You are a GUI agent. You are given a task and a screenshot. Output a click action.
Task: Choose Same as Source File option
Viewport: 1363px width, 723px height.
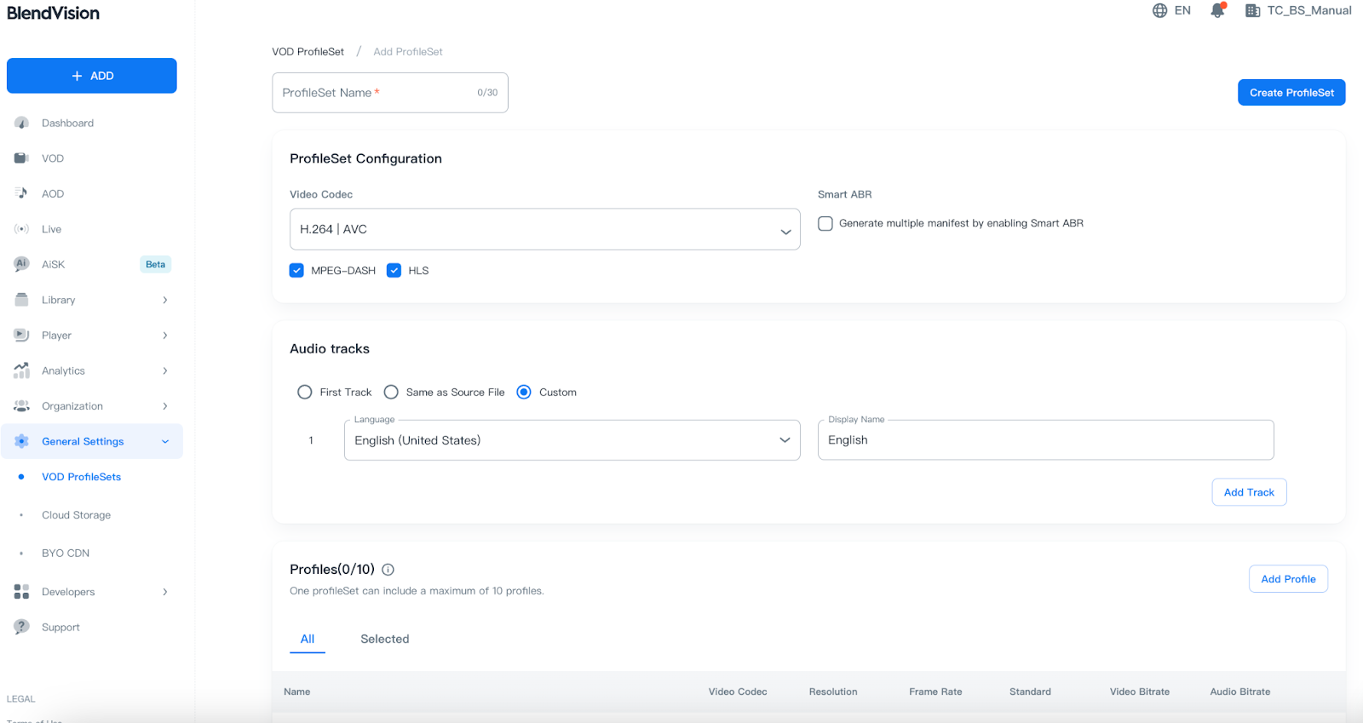coord(391,393)
